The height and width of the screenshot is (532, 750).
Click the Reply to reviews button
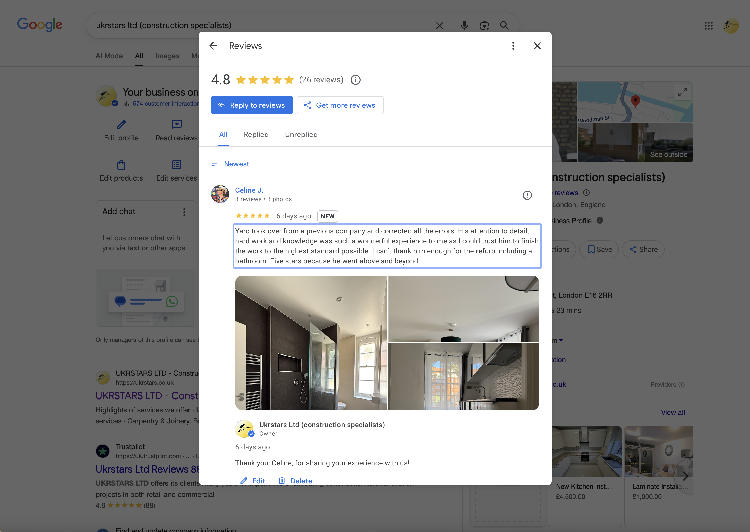point(252,105)
